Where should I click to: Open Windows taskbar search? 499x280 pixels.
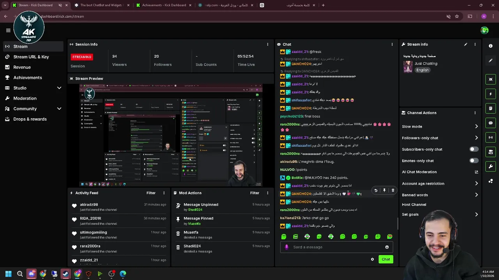20,274
